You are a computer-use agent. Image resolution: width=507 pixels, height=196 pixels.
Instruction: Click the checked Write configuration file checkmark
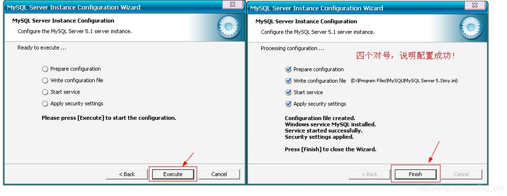click(x=288, y=81)
